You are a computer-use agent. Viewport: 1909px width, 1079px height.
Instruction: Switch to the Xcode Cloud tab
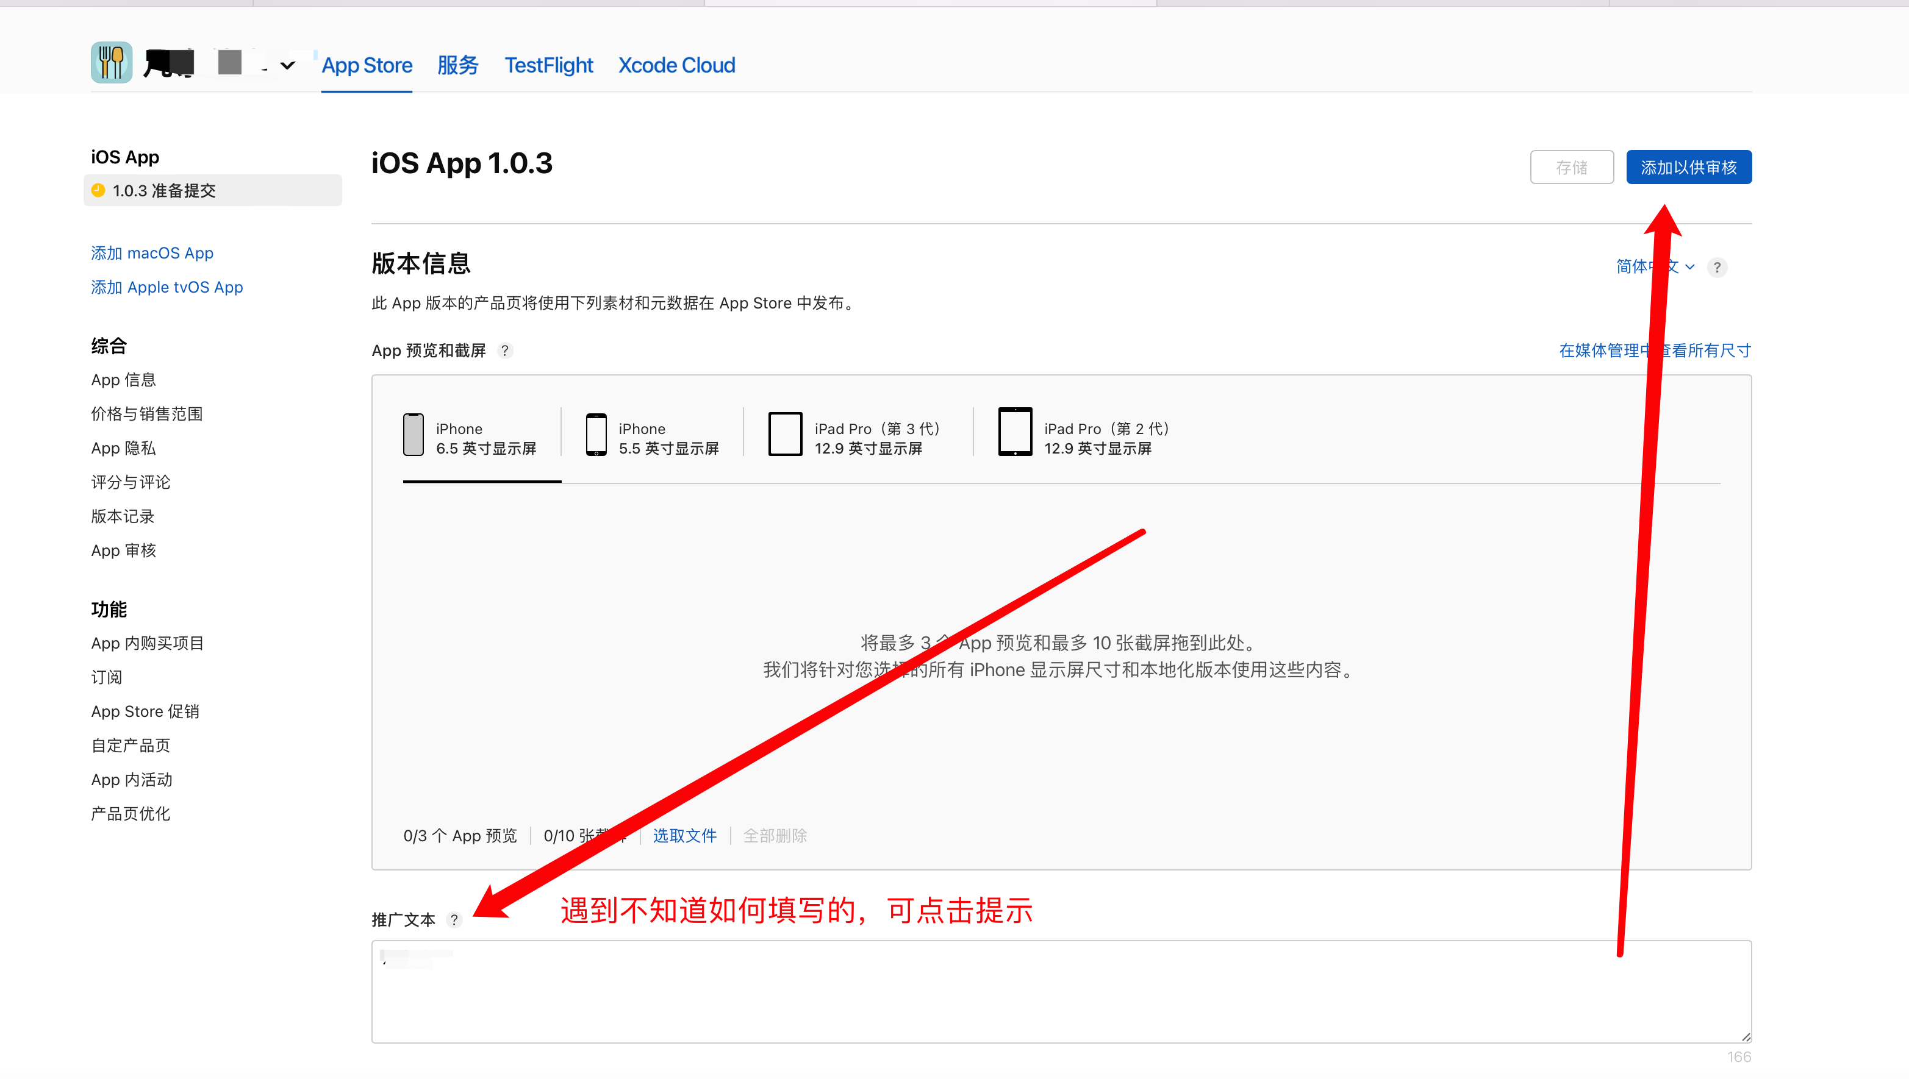pyautogui.click(x=676, y=66)
